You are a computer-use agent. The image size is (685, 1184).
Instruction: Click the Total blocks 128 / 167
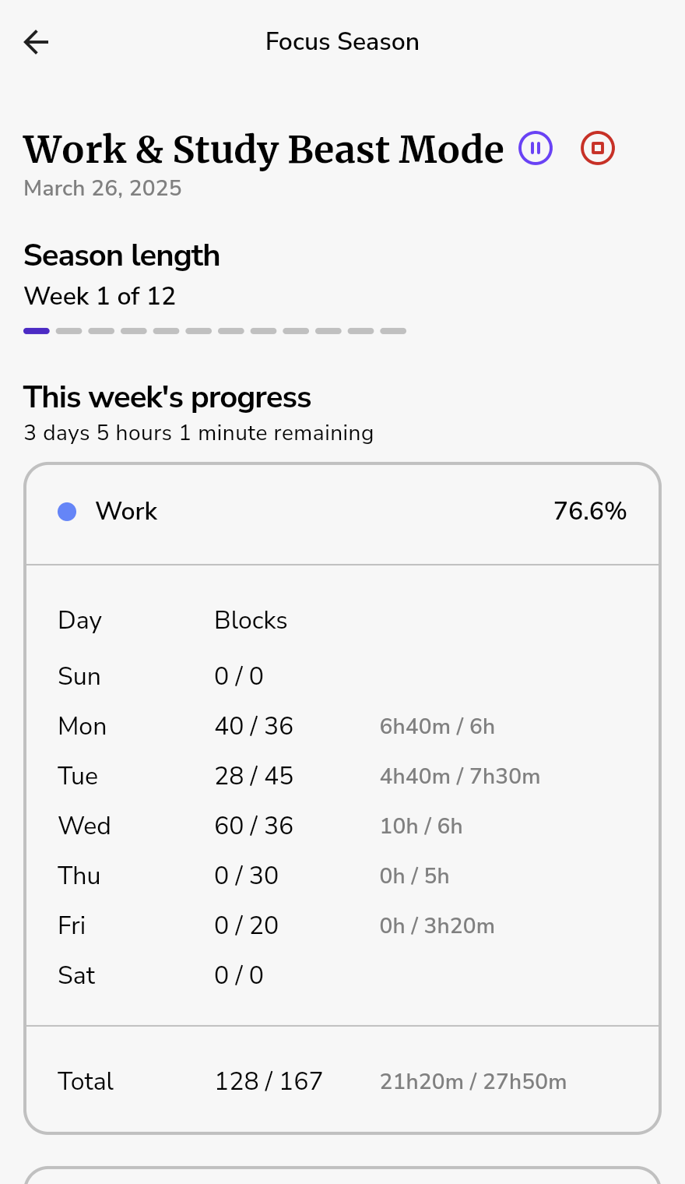coord(269,1081)
